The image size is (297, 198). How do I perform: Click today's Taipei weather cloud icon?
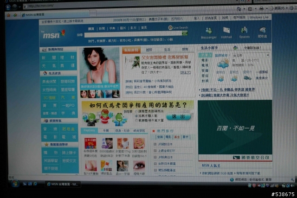point(223,64)
